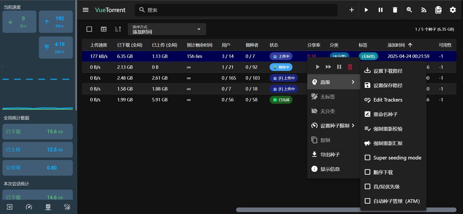Enable 自动种子管理 (ATM) checkbox
The height and width of the screenshot is (214, 463).
click(x=368, y=201)
